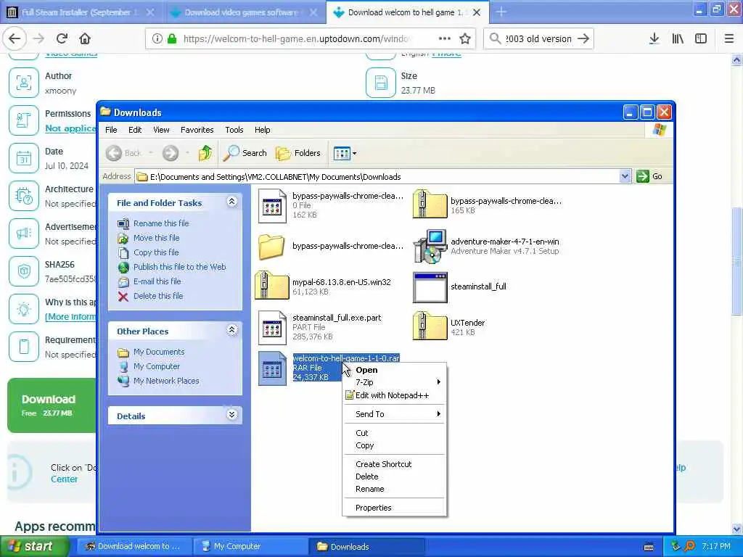Click Publish this file to the Web
The height and width of the screenshot is (557, 743).
pos(180,267)
